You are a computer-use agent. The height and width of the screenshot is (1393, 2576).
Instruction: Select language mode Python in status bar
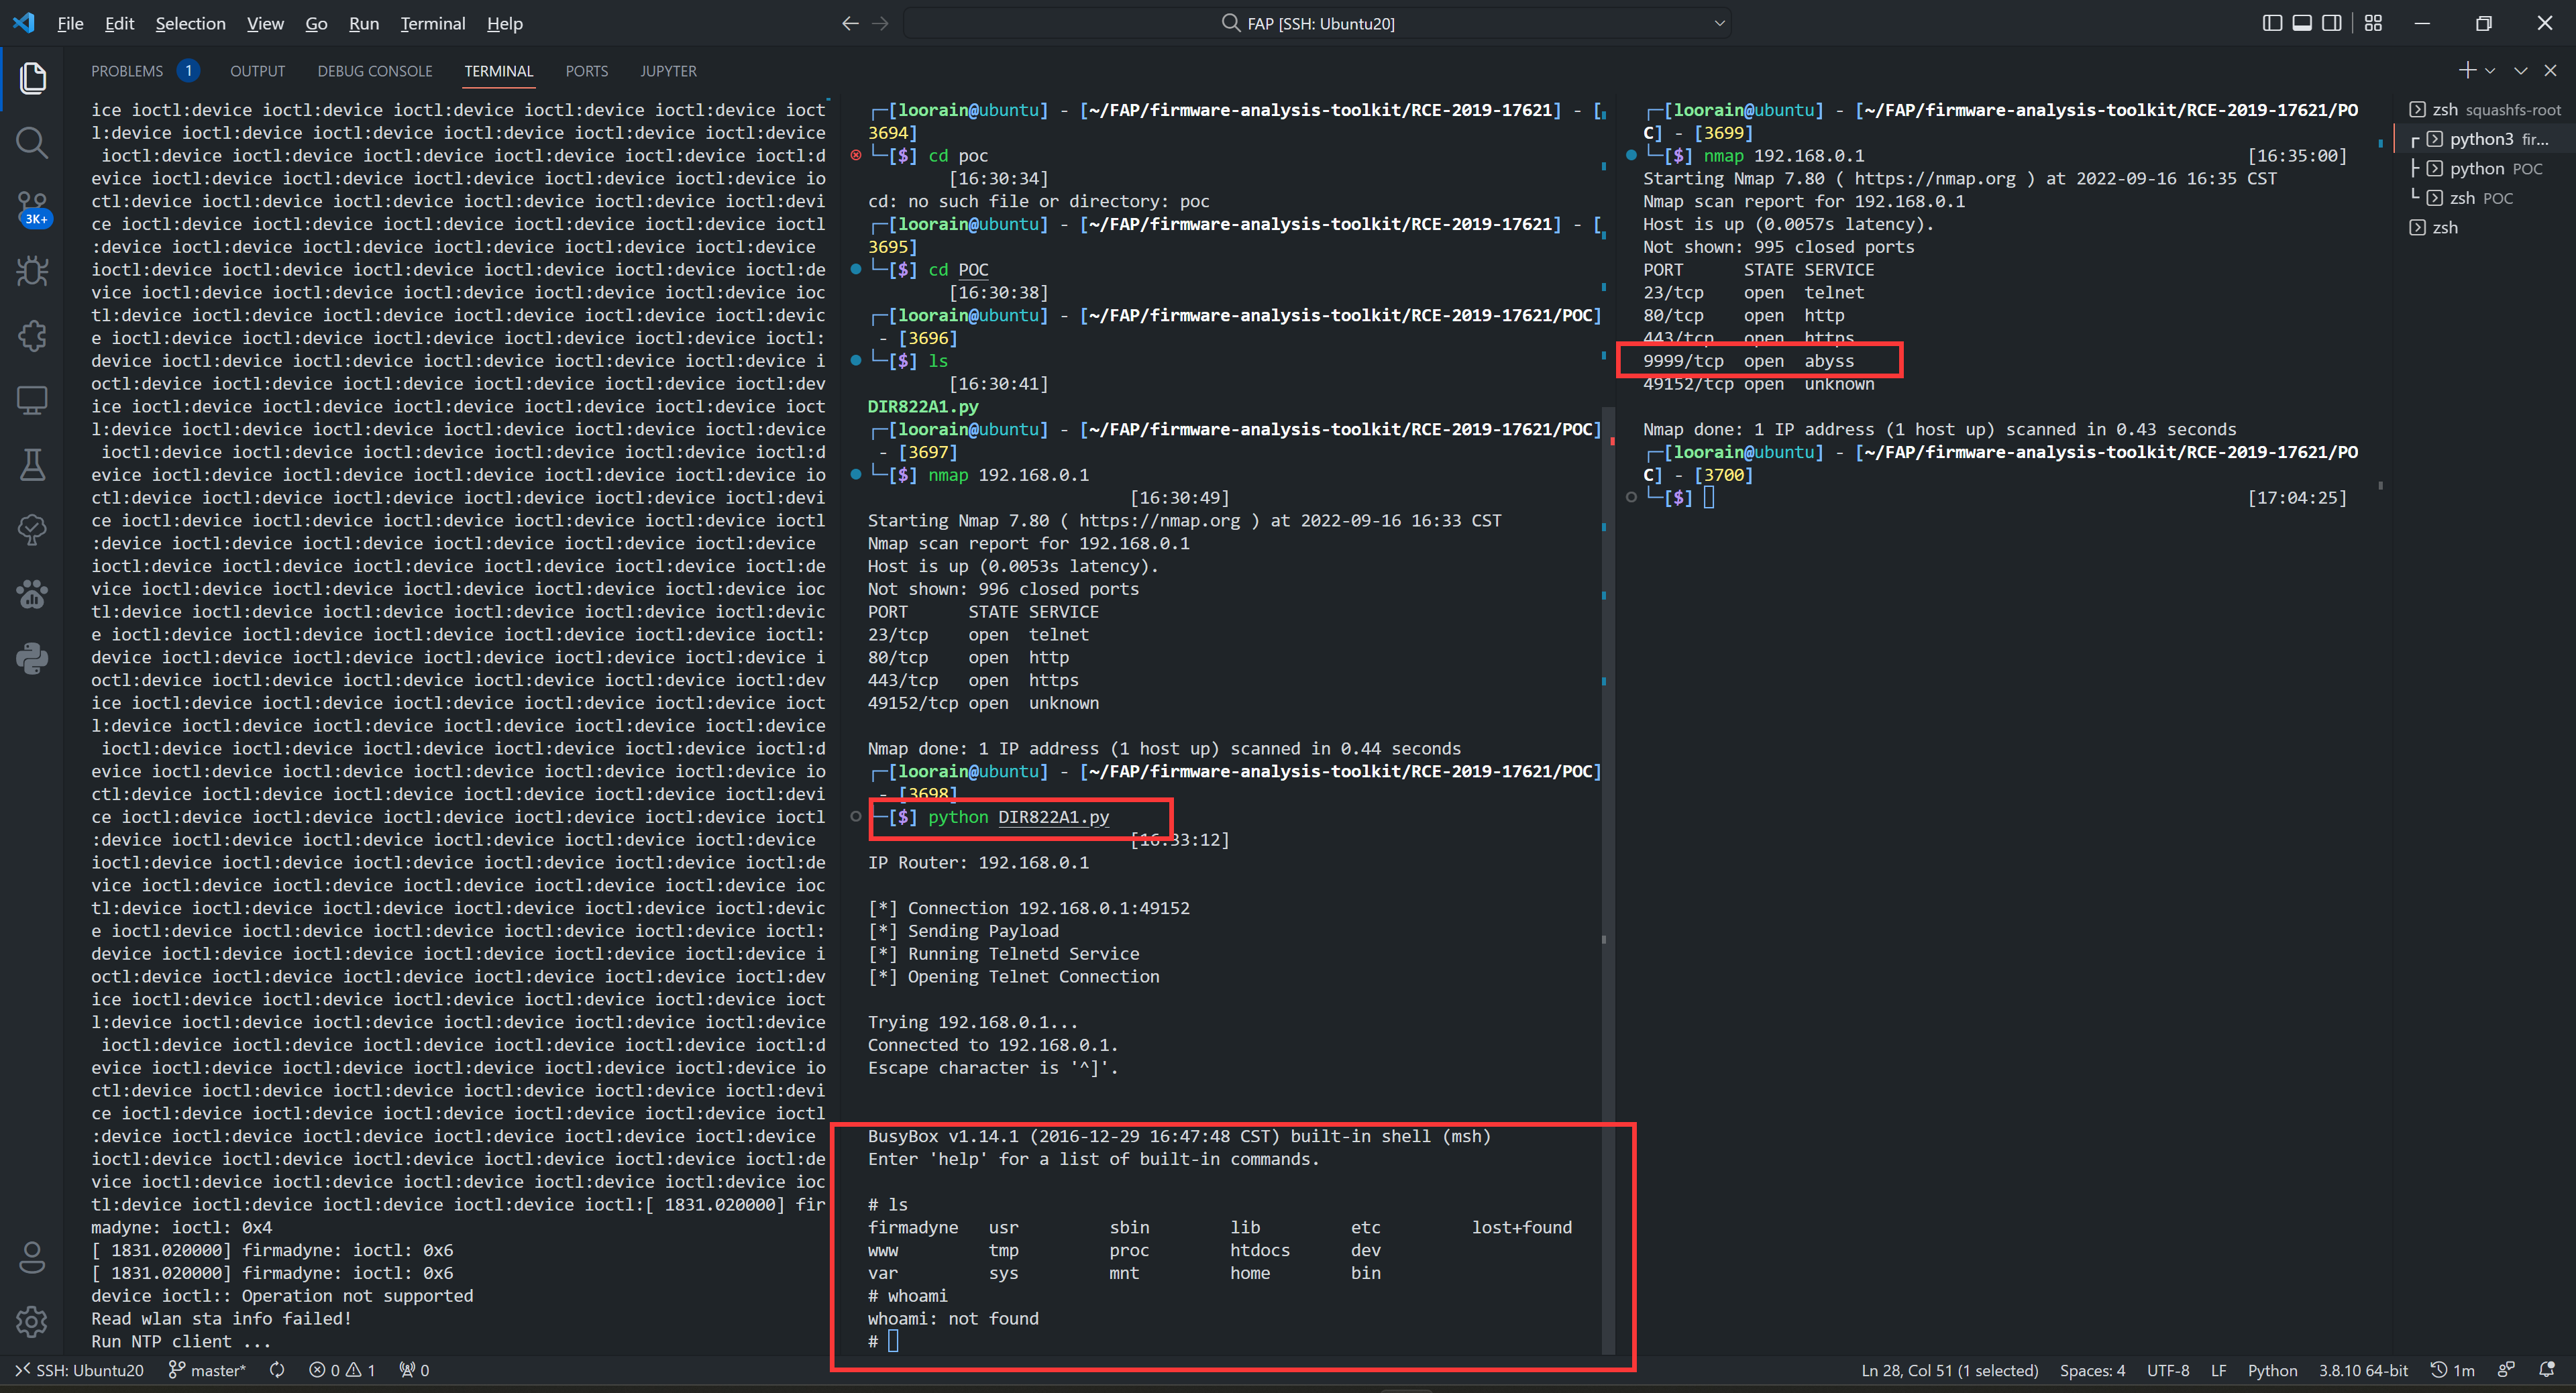tap(2272, 1370)
